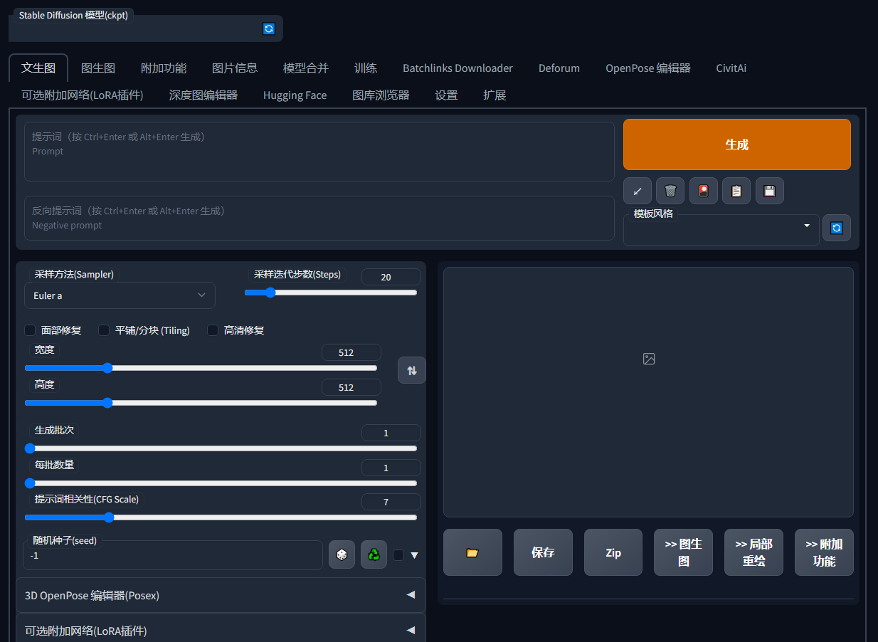878x642 pixels.
Task: Open the 训练 tab
Action: tap(366, 68)
